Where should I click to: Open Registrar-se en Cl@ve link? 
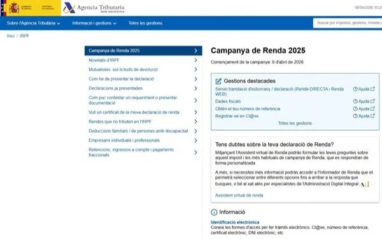click(x=237, y=116)
